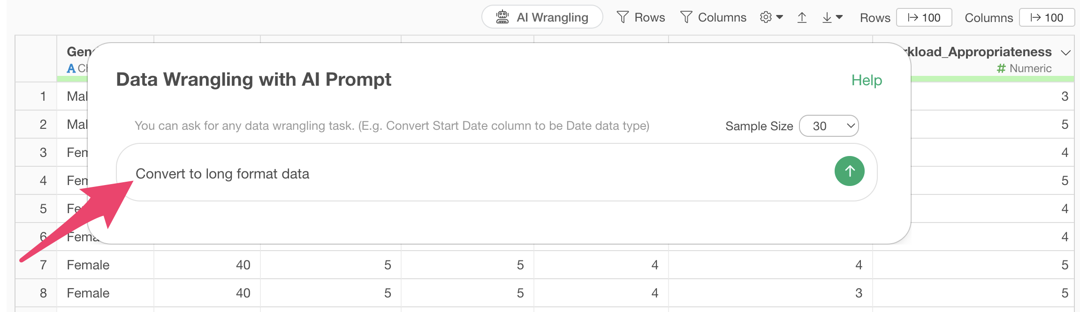This screenshot has width=1080, height=312.
Task: Click the Rows limit 100 field
Action: tap(924, 18)
